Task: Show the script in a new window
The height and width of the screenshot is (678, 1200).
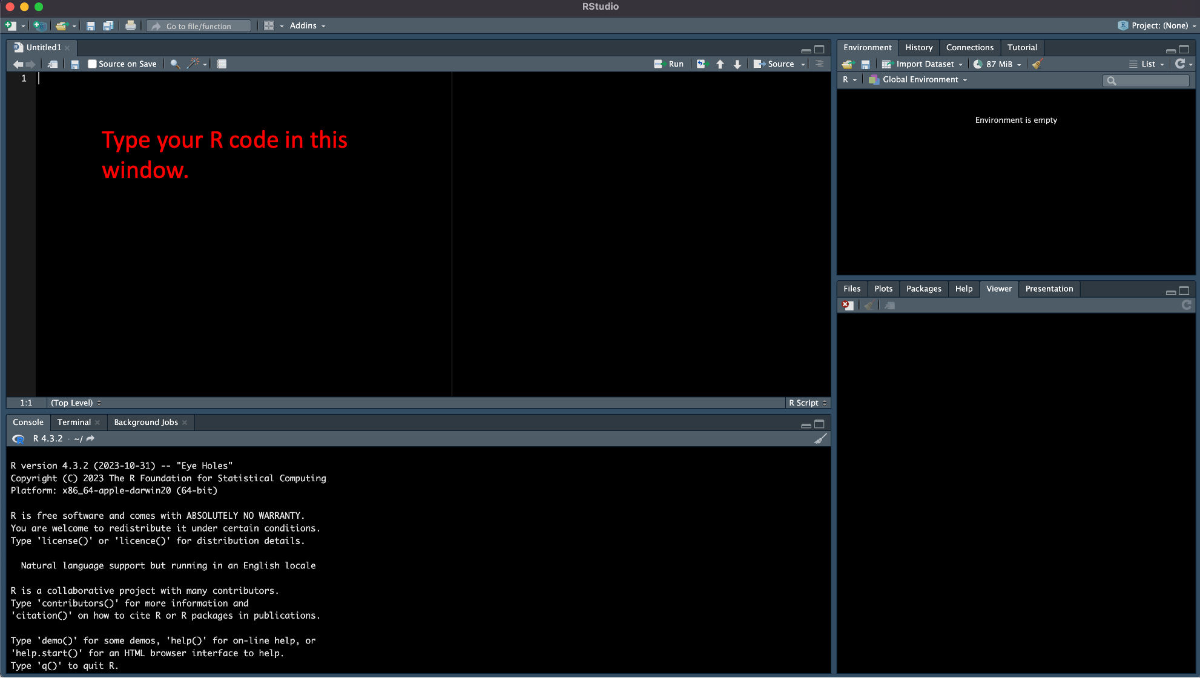Action: (53, 64)
